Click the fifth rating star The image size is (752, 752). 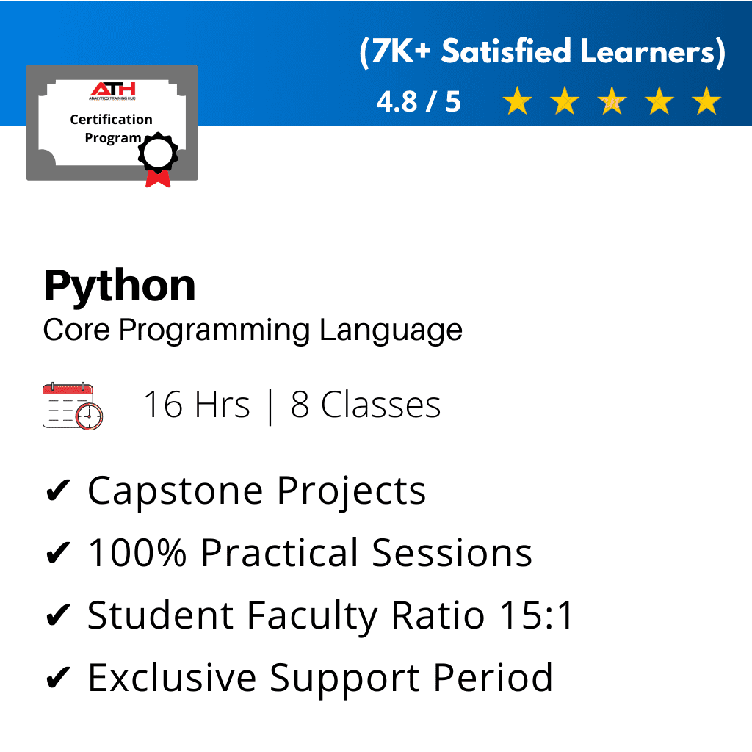pyautogui.click(x=706, y=101)
